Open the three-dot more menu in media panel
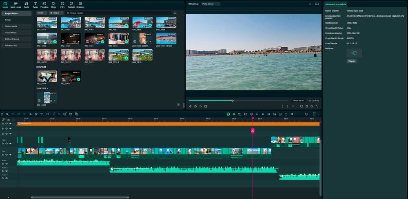408x199 pixels. pos(180,13)
